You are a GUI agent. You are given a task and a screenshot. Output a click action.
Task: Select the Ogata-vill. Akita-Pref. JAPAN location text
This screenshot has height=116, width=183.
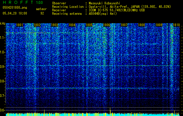tap(130, 7)
